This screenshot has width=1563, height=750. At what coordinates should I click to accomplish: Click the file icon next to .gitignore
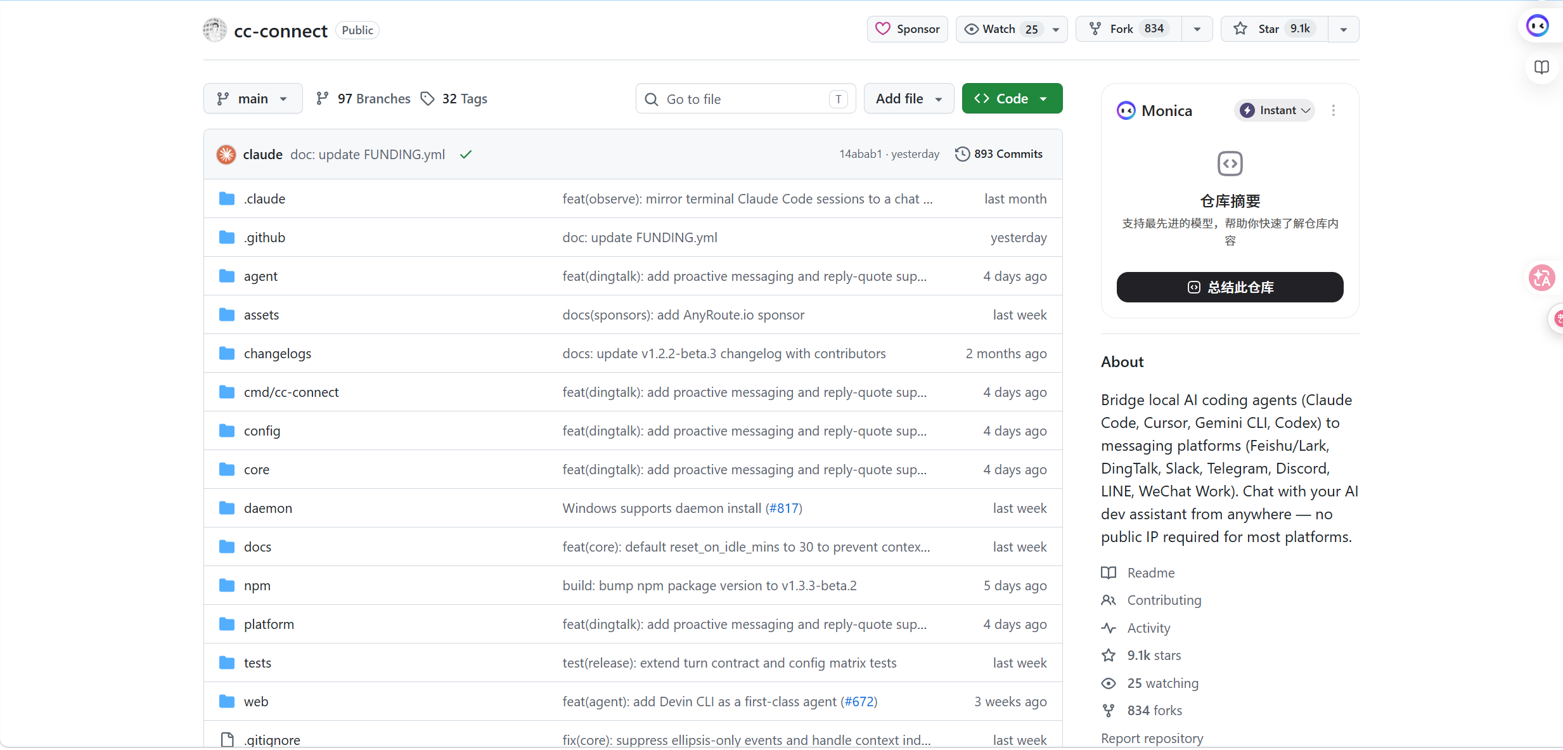pyautogui.click(x=227, y=740)
